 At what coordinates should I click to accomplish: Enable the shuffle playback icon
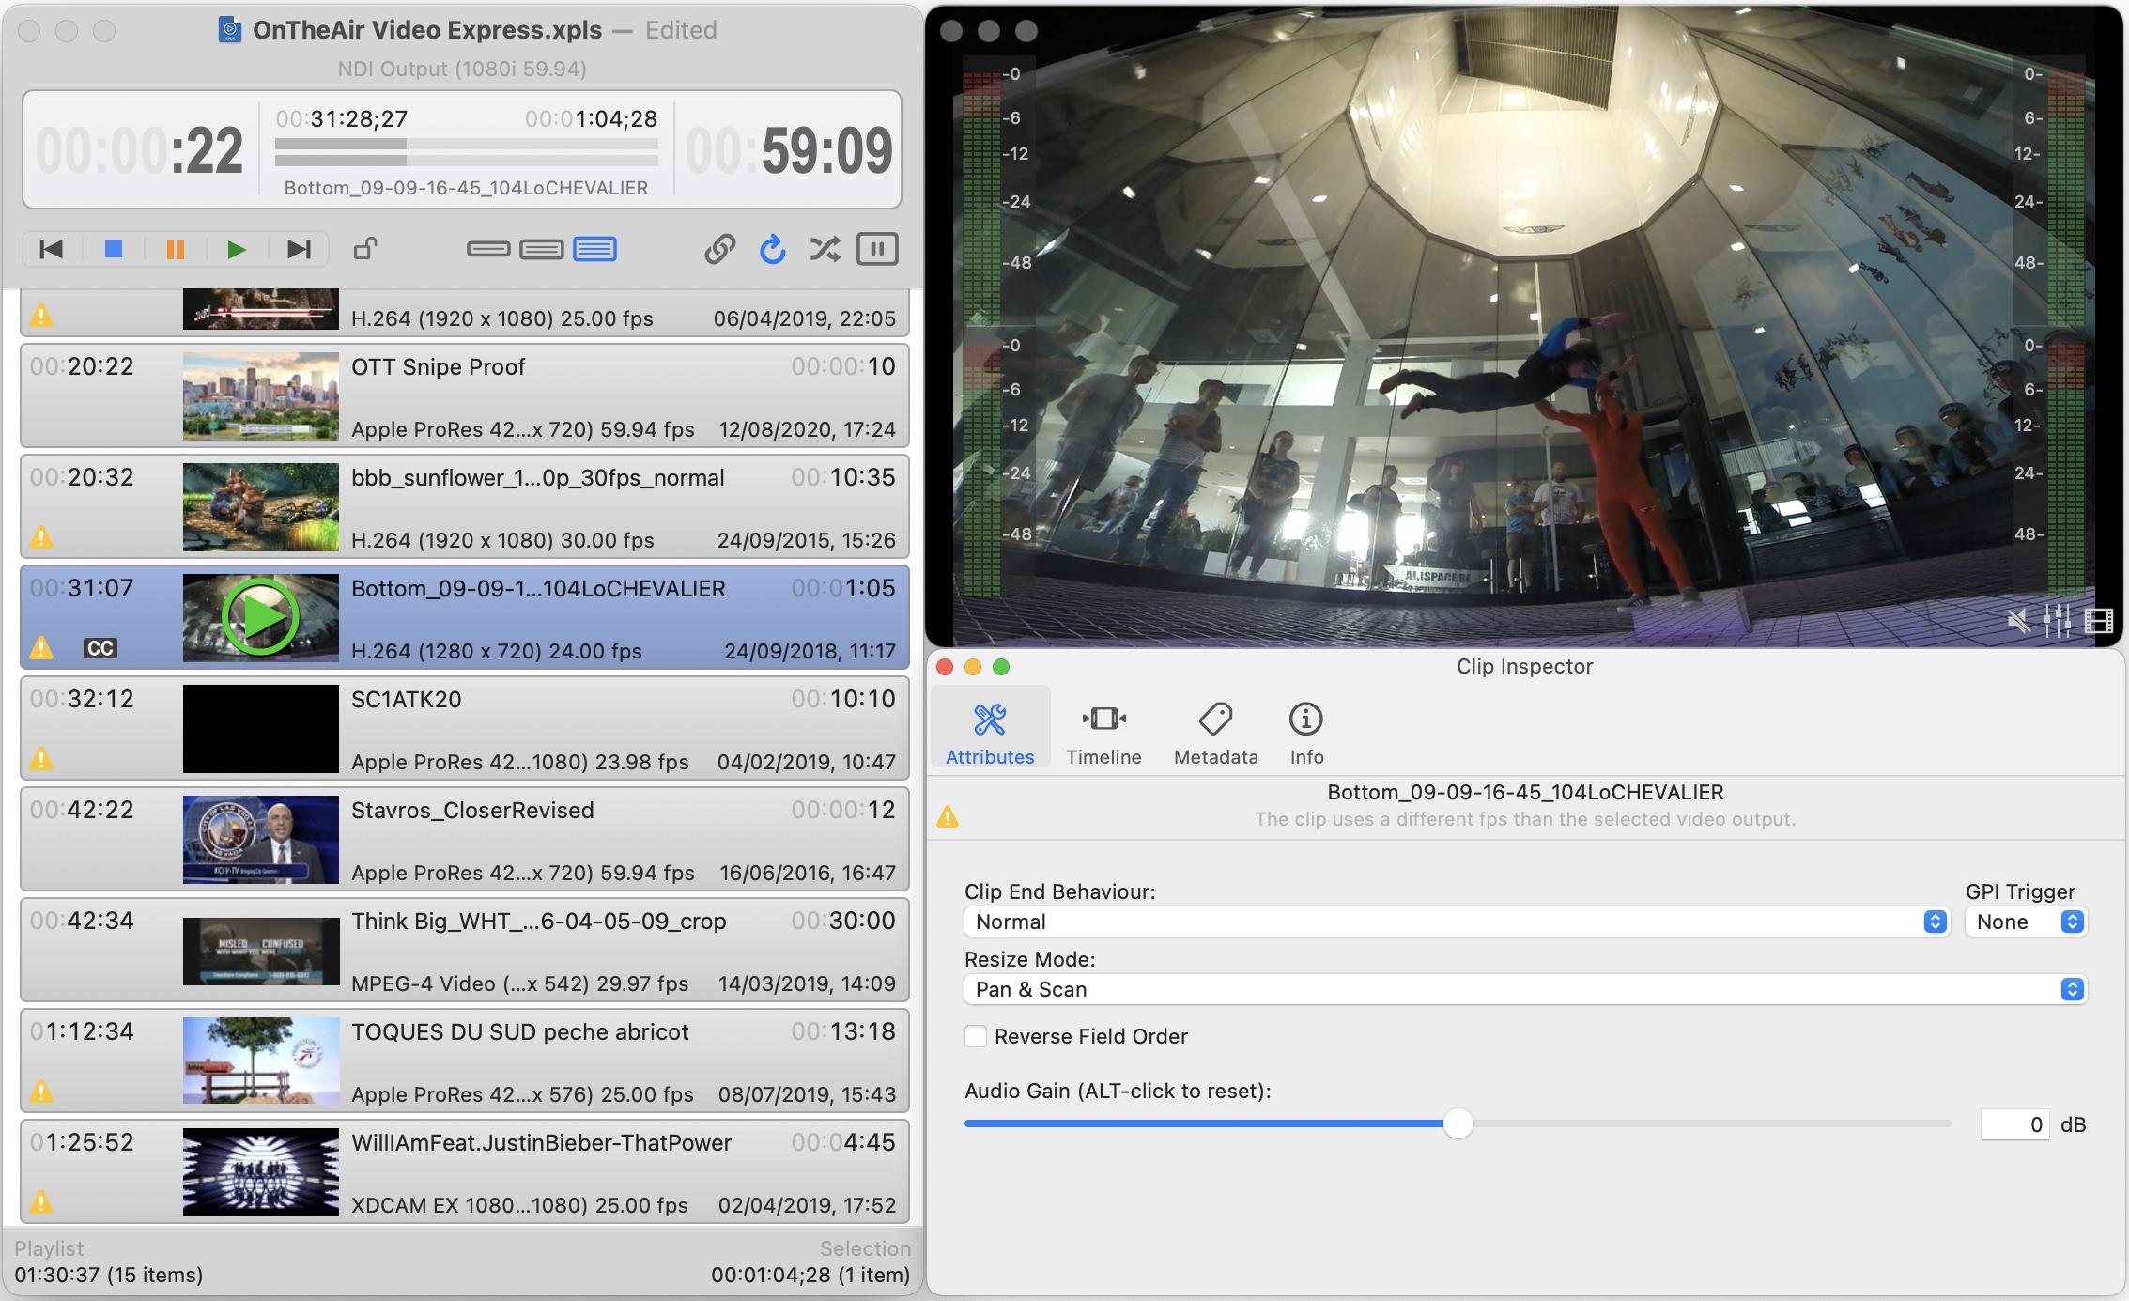825,249
